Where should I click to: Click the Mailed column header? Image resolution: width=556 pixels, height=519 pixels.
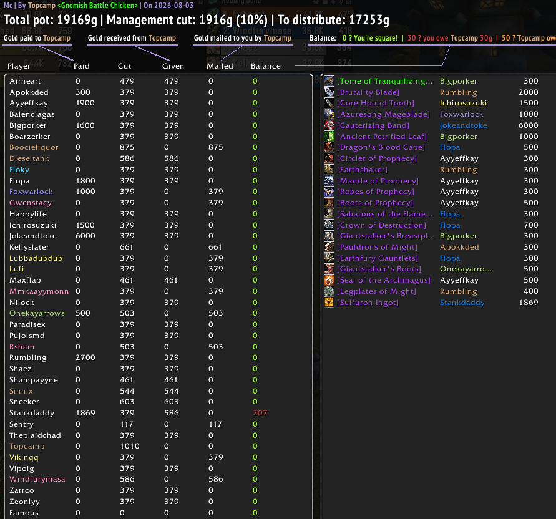(220, 66)
